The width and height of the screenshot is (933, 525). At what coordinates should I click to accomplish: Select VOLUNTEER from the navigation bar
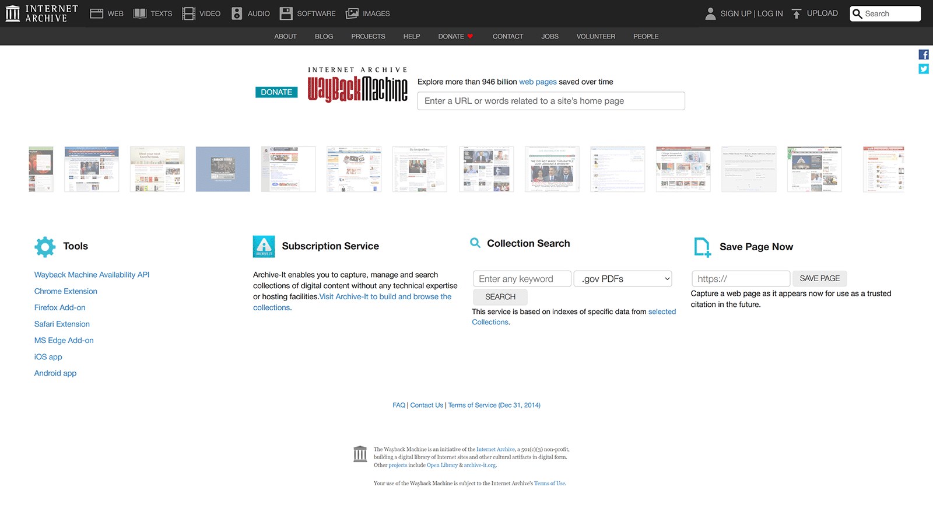595,36
